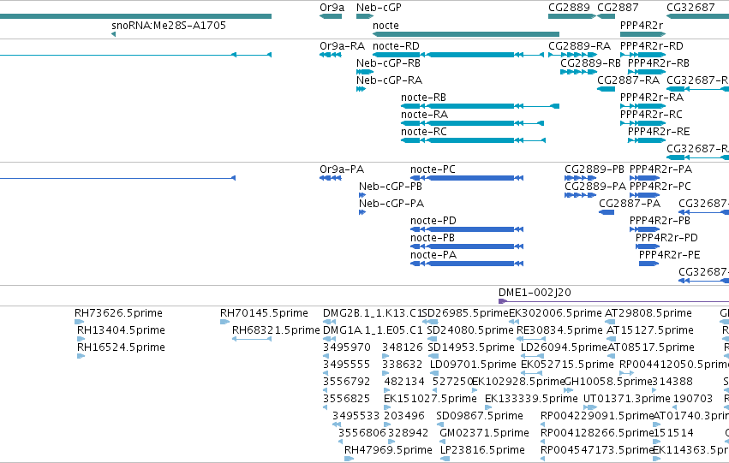Image resolution: width=729 pixels, height=463 pixels.
Task: Select the PPP4R2r gene label
Action: (642, 25)
